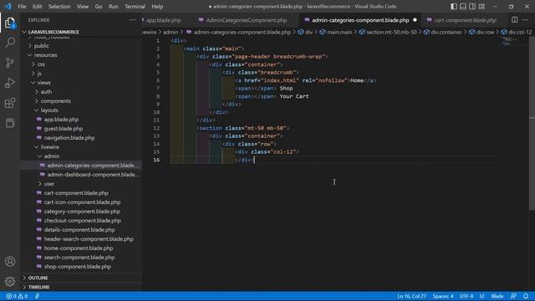The width and height of the screenshot is (535, 301).
Task: Click the VS Code logo icon
Action: coord(8,7)
